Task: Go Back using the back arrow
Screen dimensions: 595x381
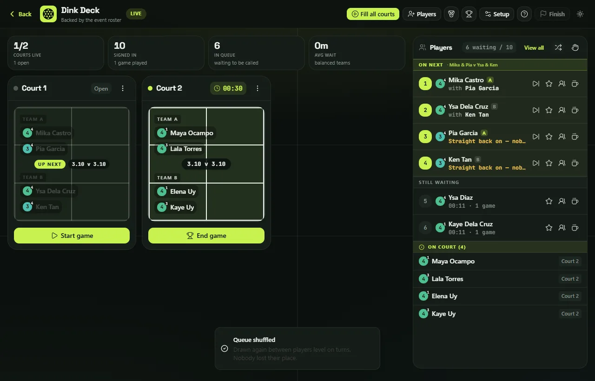Action: (20, 14)
